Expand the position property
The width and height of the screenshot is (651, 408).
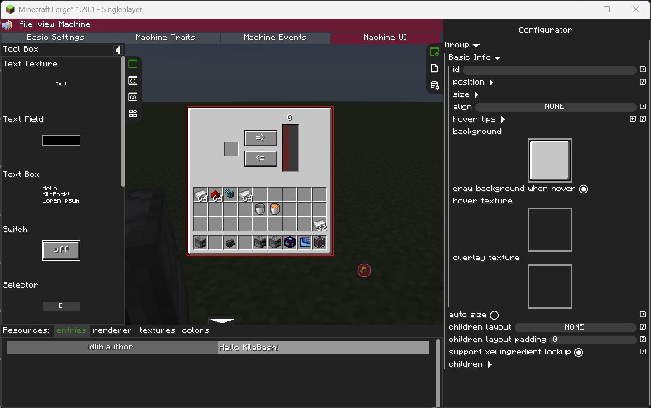point(491,82)
